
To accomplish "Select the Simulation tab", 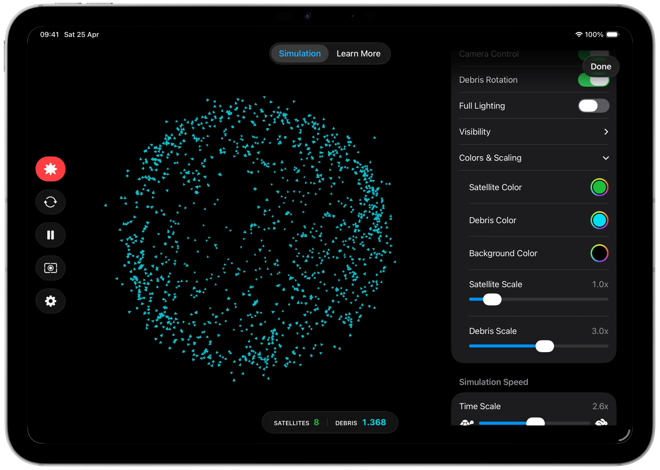I will [x=300, y=54].
